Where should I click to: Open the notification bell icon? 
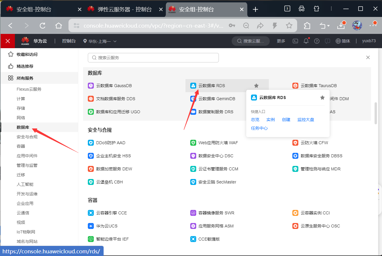click(306, 41)
